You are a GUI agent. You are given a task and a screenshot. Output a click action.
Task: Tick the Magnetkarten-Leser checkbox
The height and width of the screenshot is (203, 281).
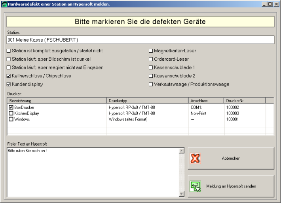151,51
